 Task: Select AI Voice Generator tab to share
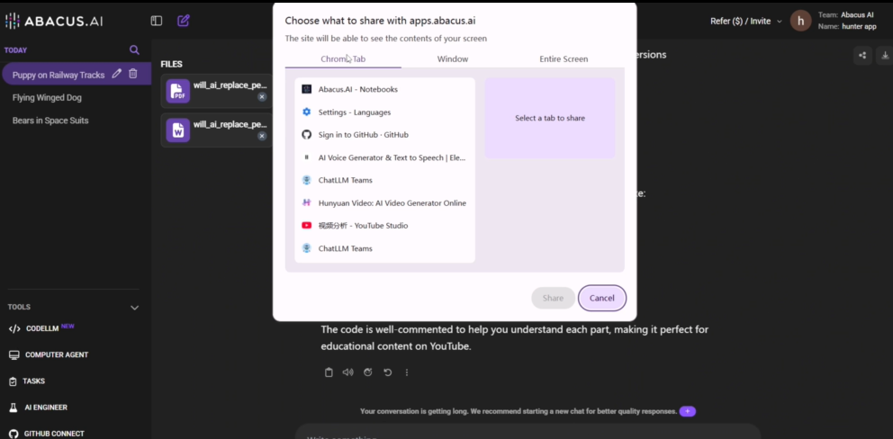point(384,157)
